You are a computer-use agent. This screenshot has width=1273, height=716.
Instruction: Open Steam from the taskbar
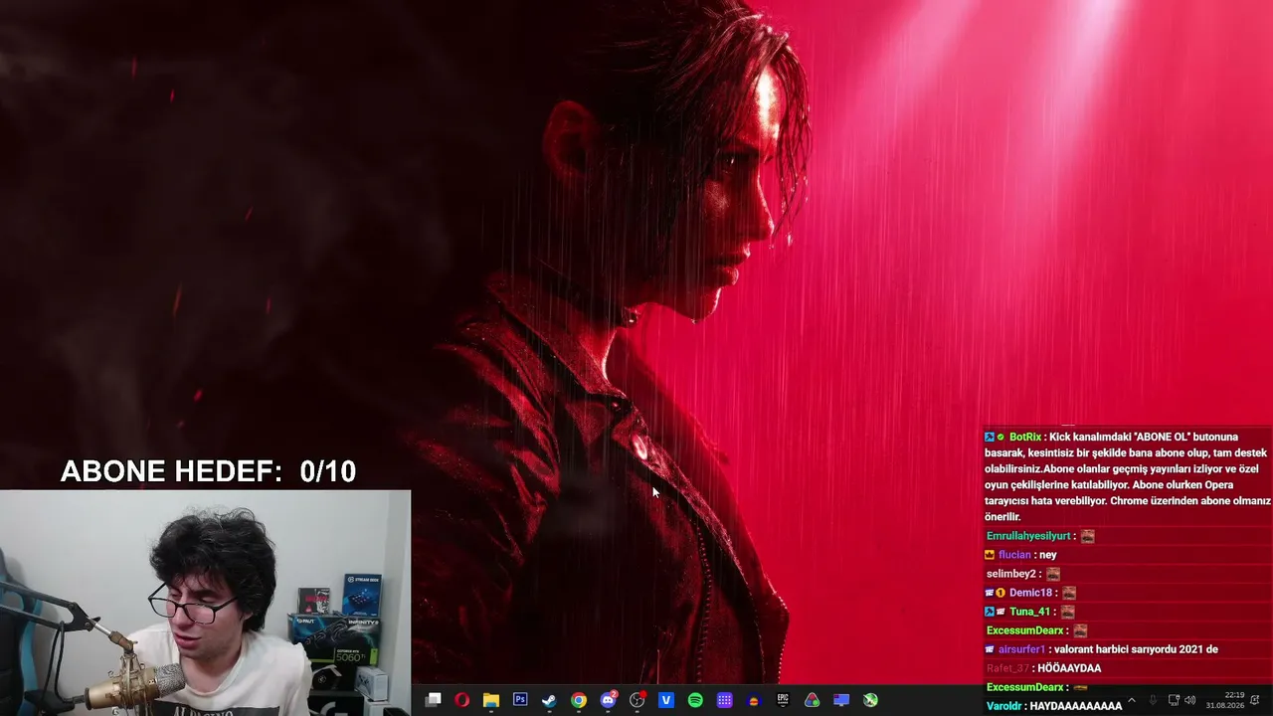pos(549,700)
